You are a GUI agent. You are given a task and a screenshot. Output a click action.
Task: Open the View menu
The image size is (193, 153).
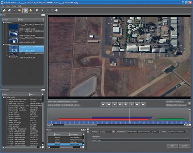8,6
